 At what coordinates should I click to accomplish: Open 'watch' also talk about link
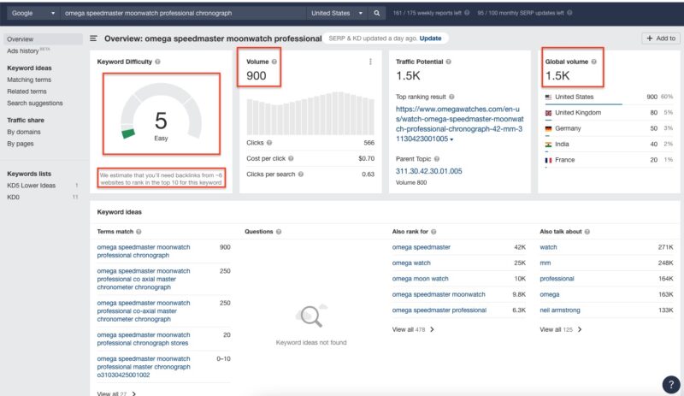(x=548, y=247)
